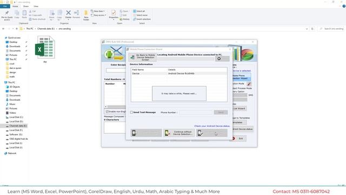Click the stop button beside the locating progress bar
Image resolution: width=346 pixels, height=195 pixels.
222,58
